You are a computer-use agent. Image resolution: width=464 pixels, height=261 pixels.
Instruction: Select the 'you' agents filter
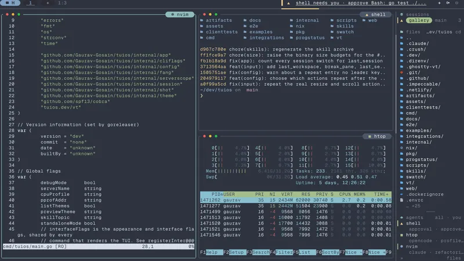456,217
